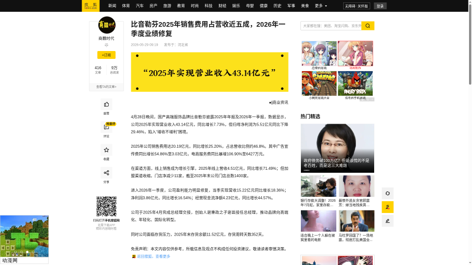The image size is (472, 265).
Task: Click the 关怀版 link
Action: (363, 6)
